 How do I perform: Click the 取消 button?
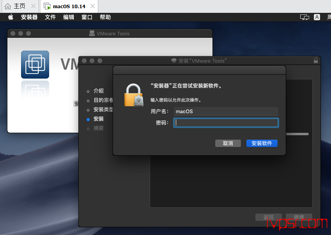pos(228,144)
